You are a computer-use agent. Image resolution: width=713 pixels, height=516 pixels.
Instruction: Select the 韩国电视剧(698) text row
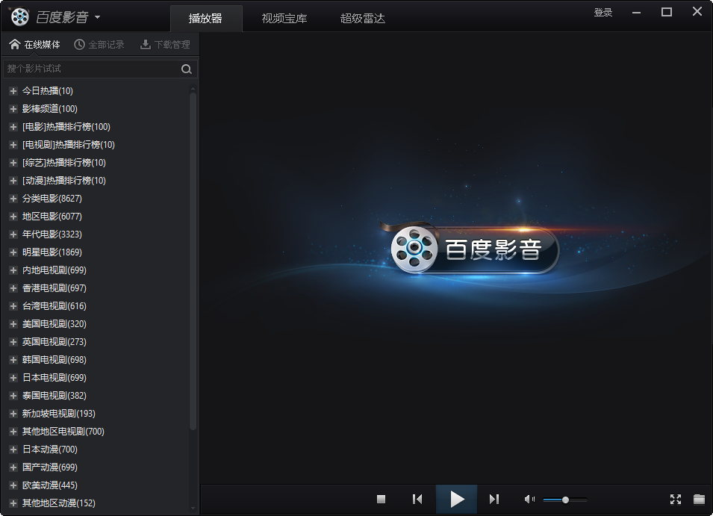(x=55, y=360)
